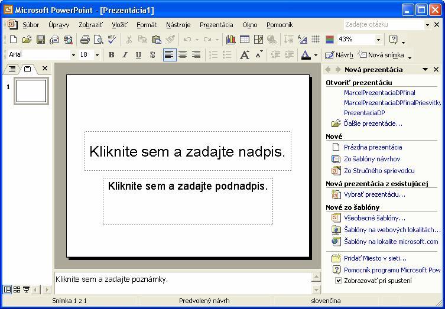This screenshot has width=445, height=309.
Task: Click the Nová snímka button
Action: (x=381, y=55)
